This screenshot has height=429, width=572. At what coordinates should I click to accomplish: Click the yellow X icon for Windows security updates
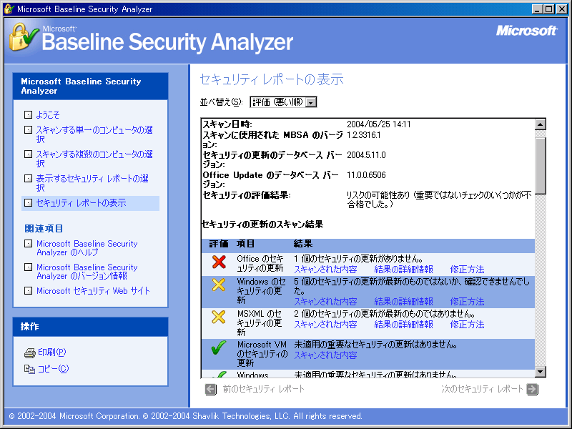(219, 285)
